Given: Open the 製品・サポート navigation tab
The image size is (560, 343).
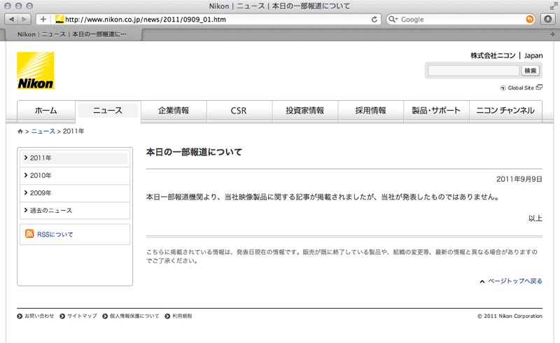Looking at the screenshot, I should click(x=436, y=111).
